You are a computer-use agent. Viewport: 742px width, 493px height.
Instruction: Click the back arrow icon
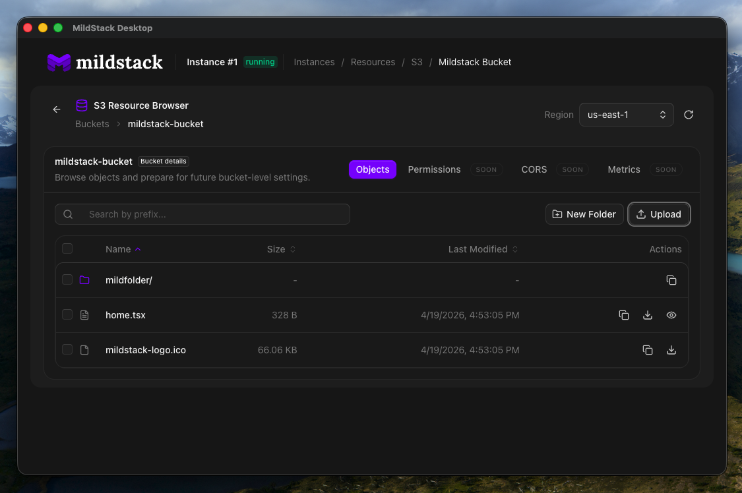(x=57, y=109)
